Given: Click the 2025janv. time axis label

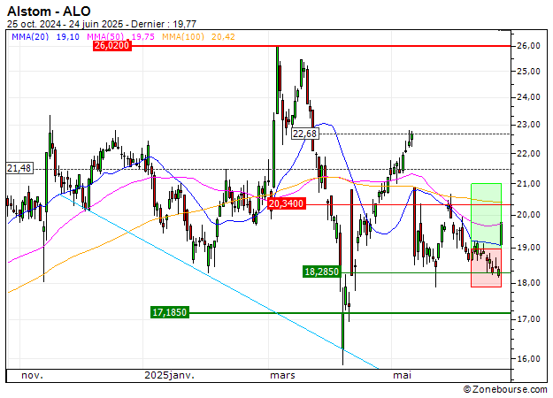Looking at the screenshot, I should (x=169, y=375).
